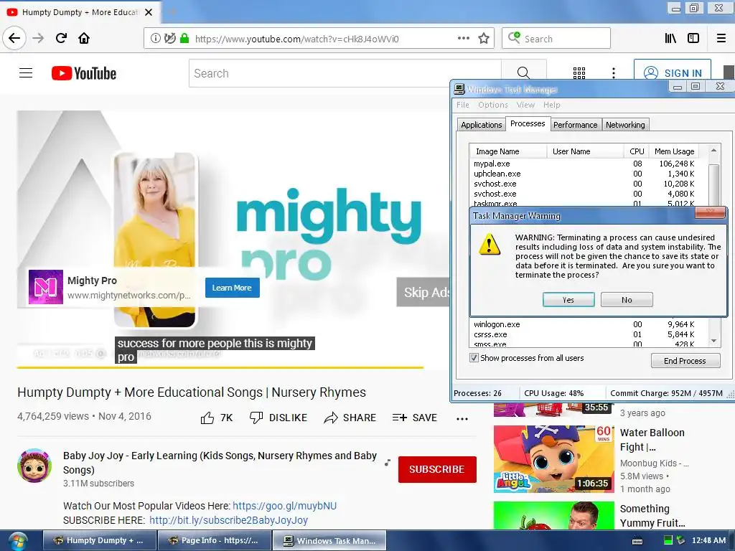Select the mypal.exe process row
Viewport: 735px width, 551px height.
(584, 164)
